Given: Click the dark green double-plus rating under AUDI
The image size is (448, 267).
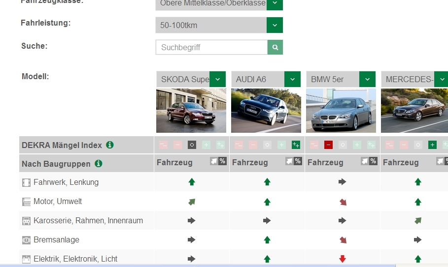Looking at the screenshot, I should pos(296,145).
